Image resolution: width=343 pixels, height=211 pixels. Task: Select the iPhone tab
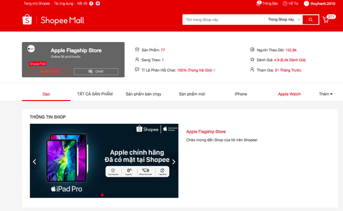pyautogui.click(x=241, y=94)
